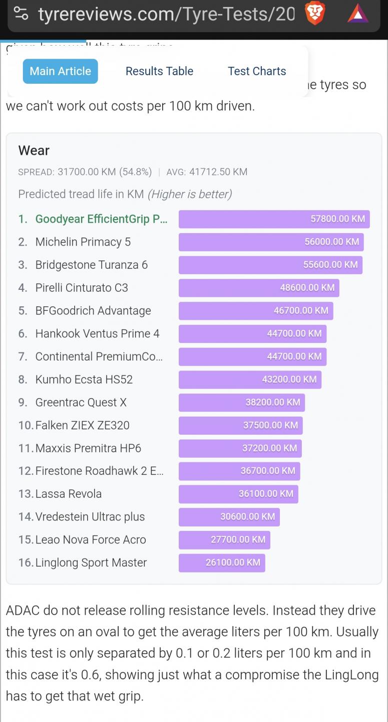Tap the Brave Rewards triangle icon

357,14
